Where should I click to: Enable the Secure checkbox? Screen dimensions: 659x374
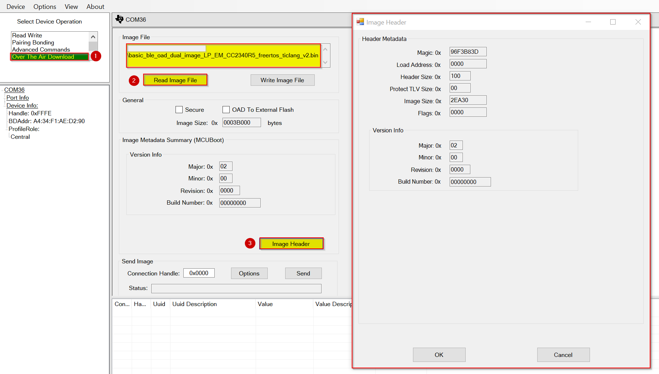179,110
